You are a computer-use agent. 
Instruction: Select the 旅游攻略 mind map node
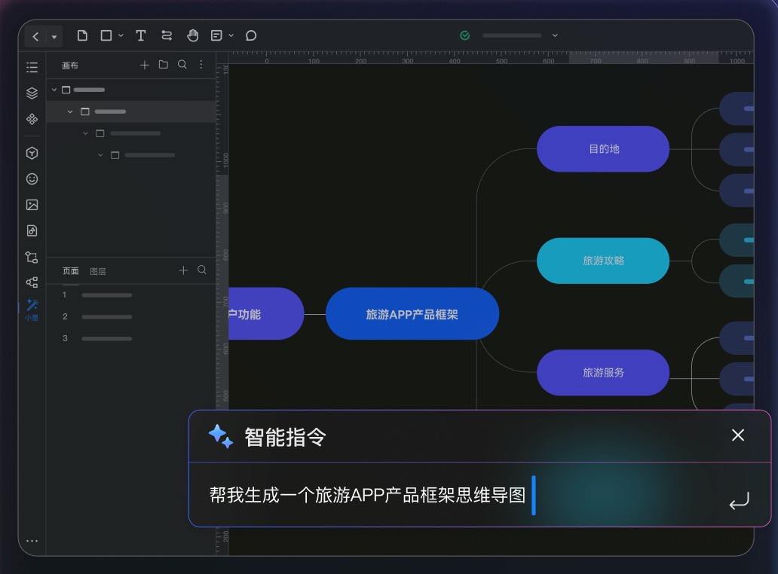[603, 261]
